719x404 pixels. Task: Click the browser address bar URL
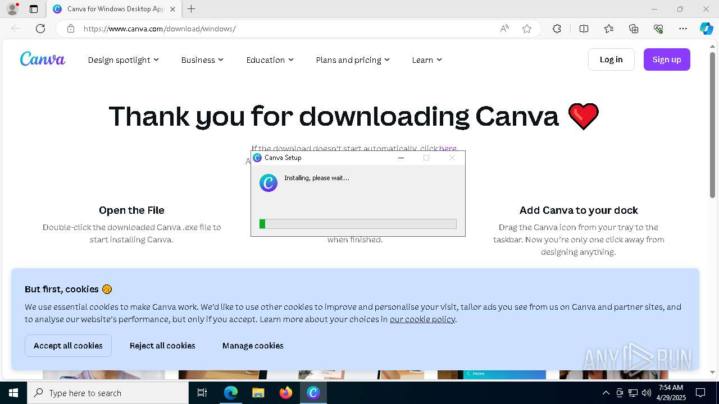(160, 29)
